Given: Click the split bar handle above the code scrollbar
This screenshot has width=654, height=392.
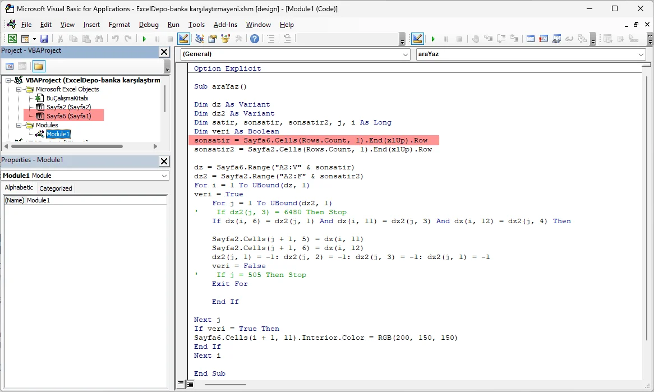Looking at the screenshot, I should pyautogui.click(x=646, y=64).
